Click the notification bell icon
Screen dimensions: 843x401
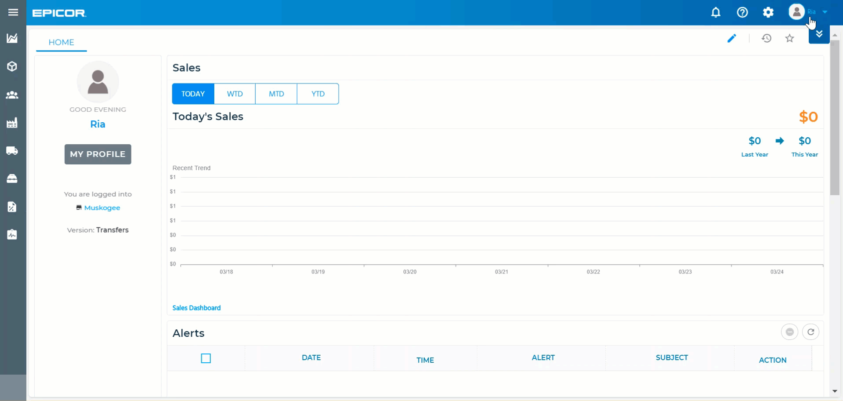pos(716,12)
